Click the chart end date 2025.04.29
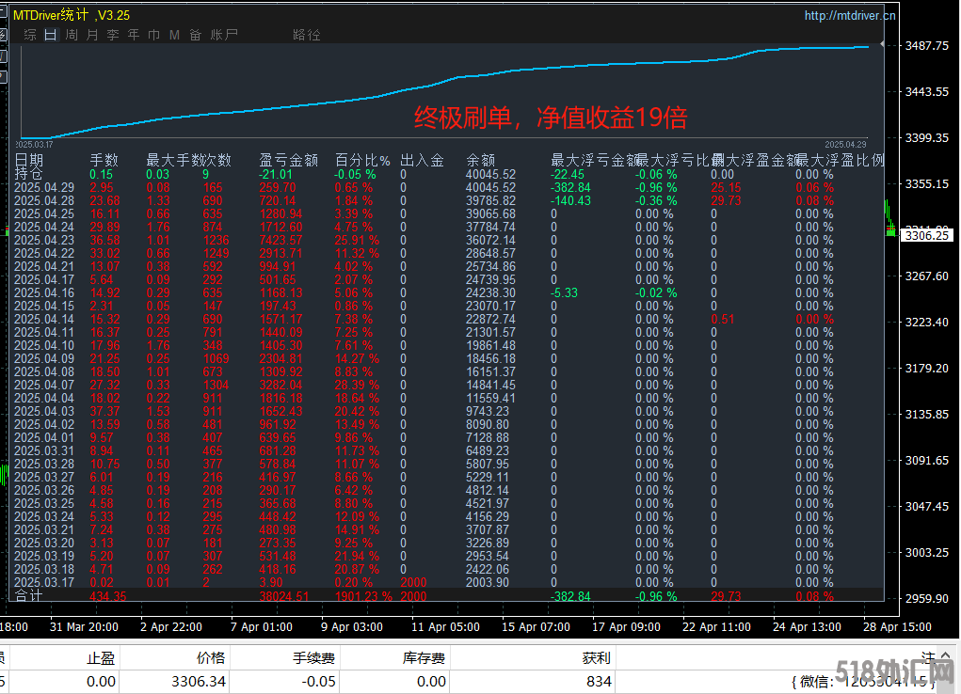The height and width of the screenshot is (694, 961). (845, 145)
